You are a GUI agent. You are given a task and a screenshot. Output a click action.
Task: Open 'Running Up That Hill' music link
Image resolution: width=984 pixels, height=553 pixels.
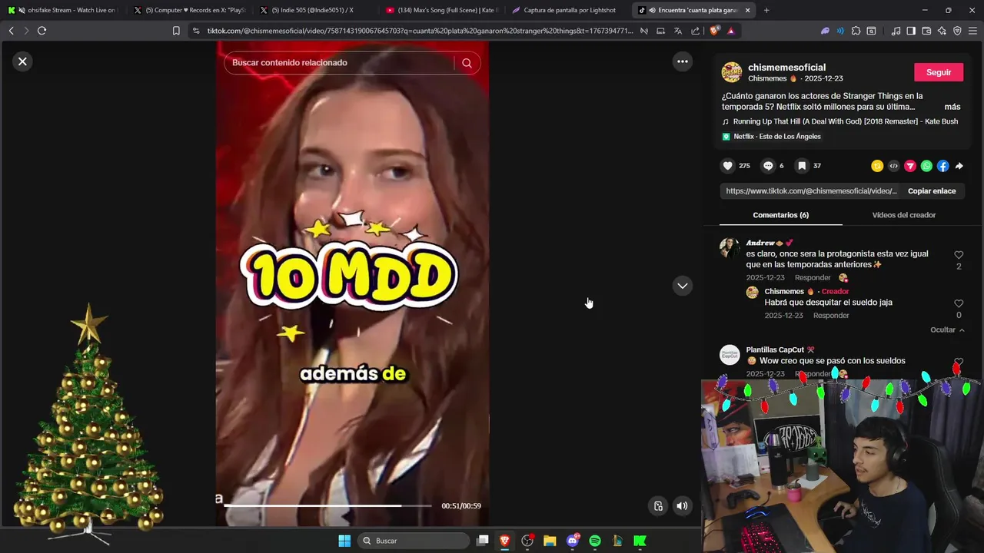click(845, 121)
